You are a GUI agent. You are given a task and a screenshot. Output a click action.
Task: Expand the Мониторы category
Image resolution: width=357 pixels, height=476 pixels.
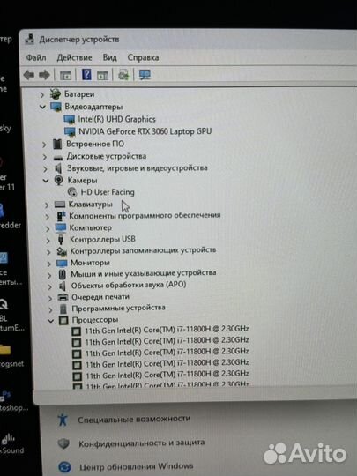pyautogui.click(x=48, y=264)
